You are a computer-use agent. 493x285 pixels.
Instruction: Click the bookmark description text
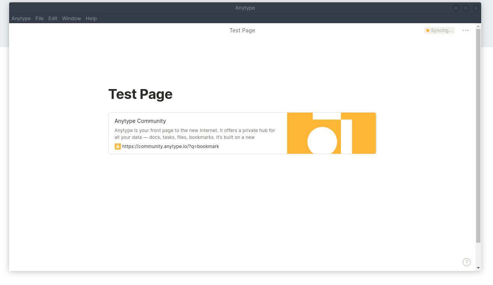(195, 134)
